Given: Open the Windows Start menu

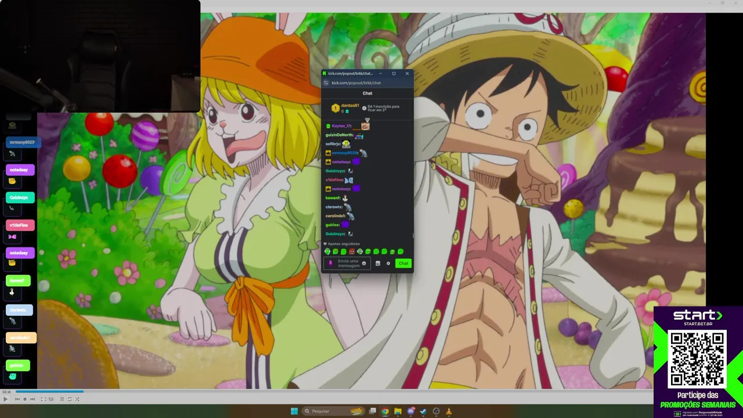Looking at the screenshot, I should click(294, 411).
